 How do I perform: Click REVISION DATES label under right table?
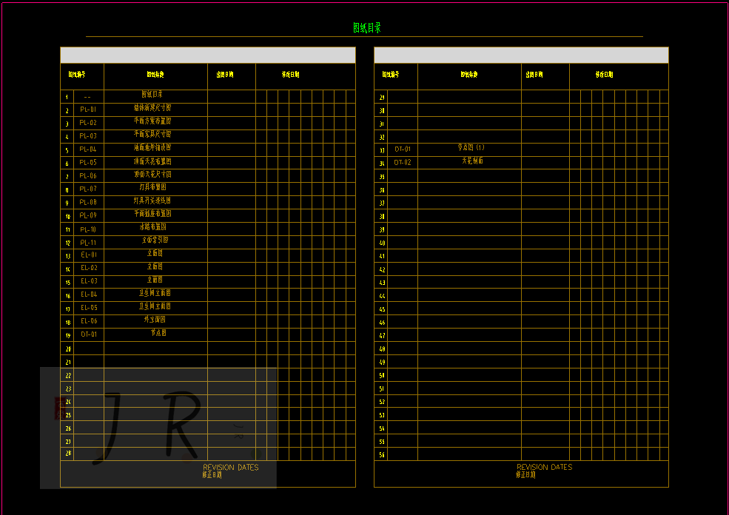(545, 467)
